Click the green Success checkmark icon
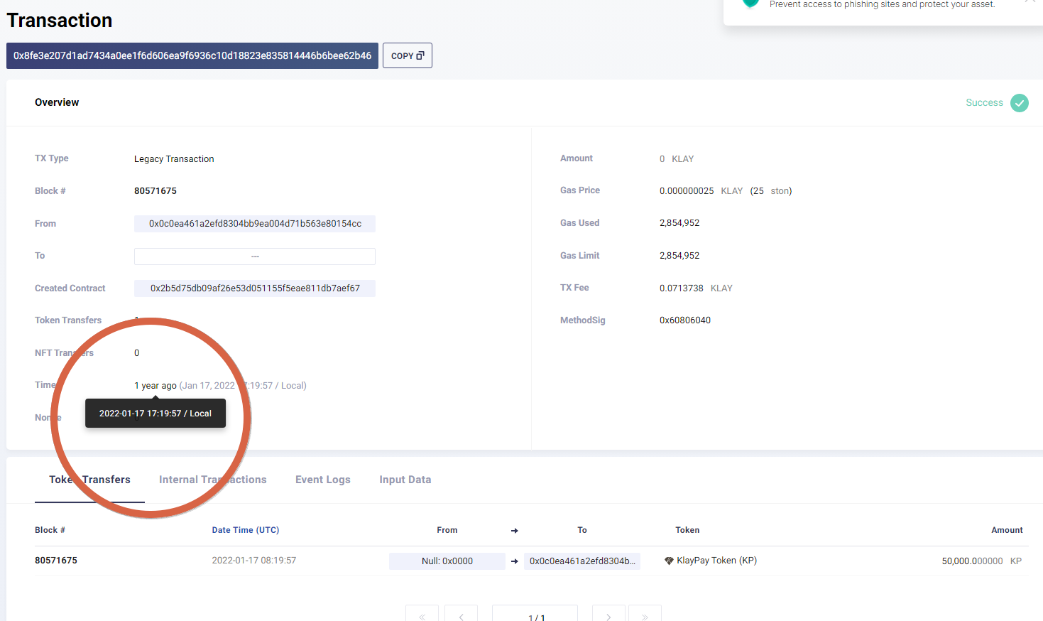Viewport: 1043px width, 621px height. [x=1019, y=103]
